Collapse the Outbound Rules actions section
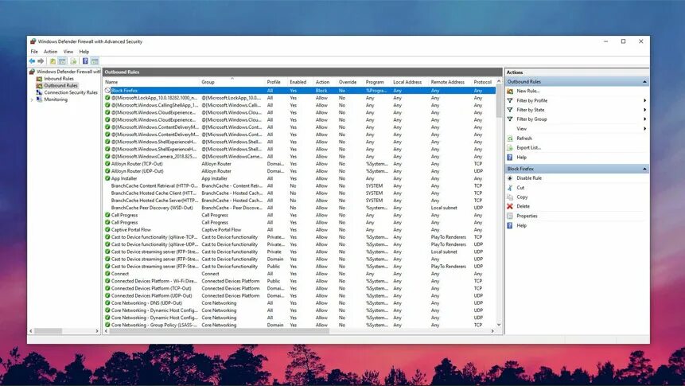Image resolution: width=685 pixels, height=386 pixels. 644,82
